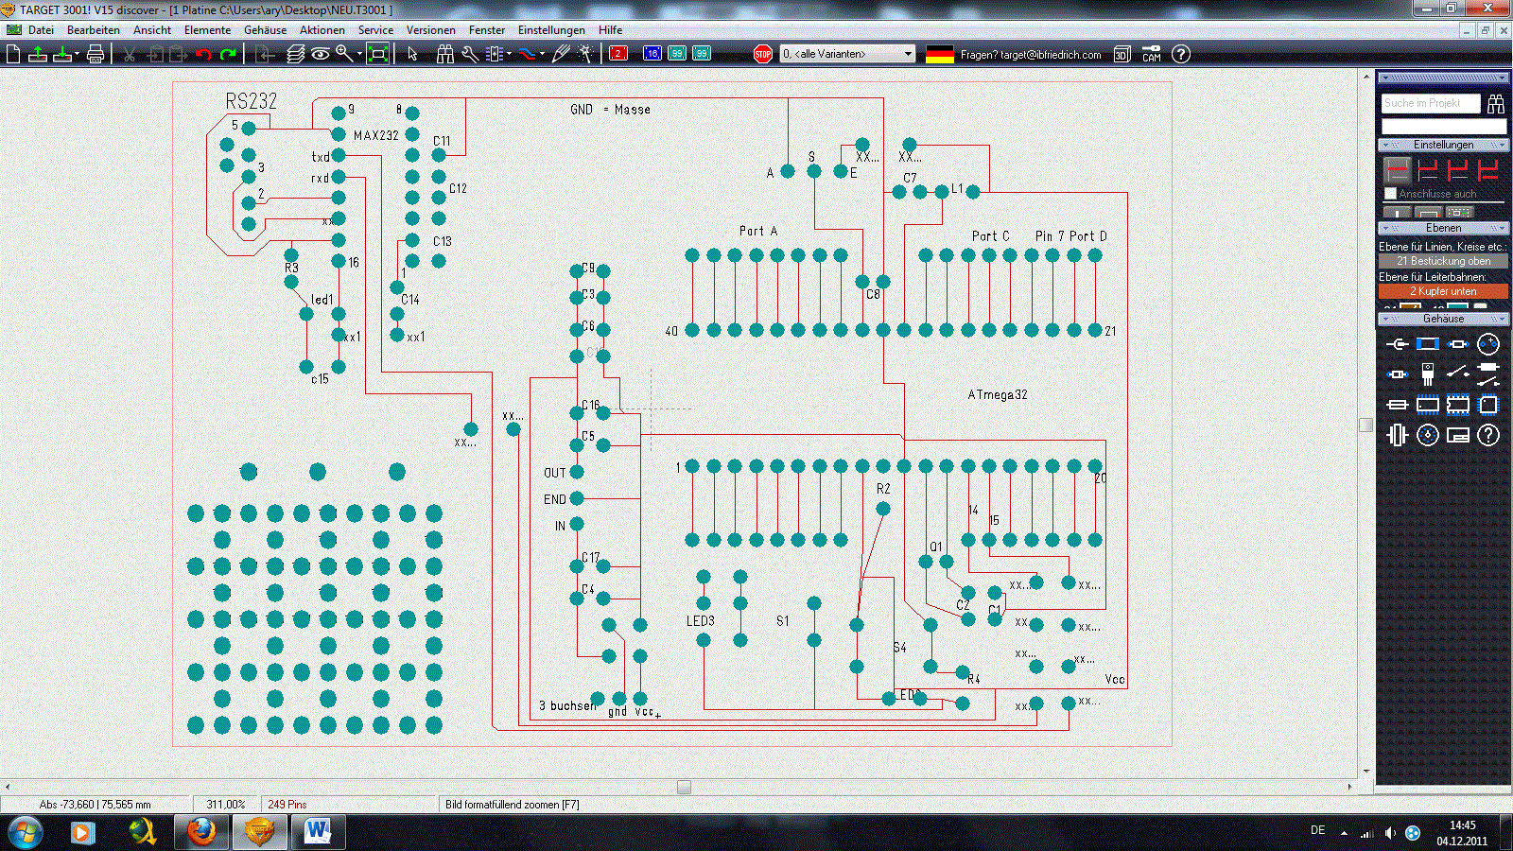Click the wrench tool icon

point(470,54)
